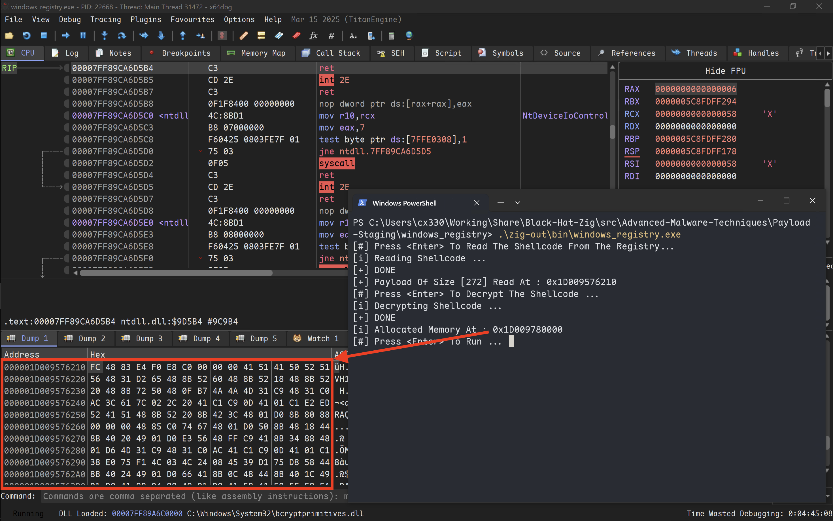Open string references Az icon

click(x=353, y=35)
